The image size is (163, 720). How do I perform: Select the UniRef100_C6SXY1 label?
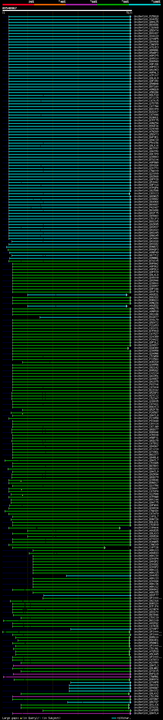coord(146,328)
